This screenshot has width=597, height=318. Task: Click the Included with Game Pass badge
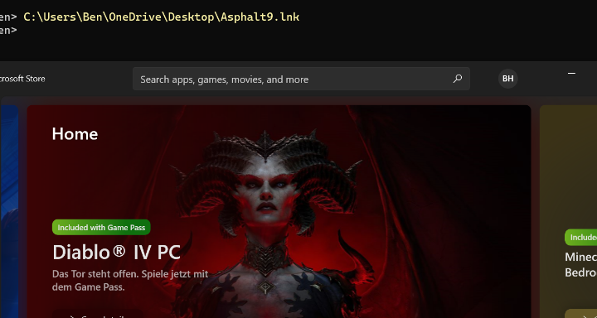tap(101, 228)
